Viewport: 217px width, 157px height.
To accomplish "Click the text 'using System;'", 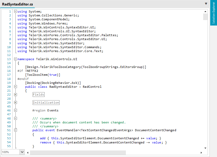I will tap(30, 11).
